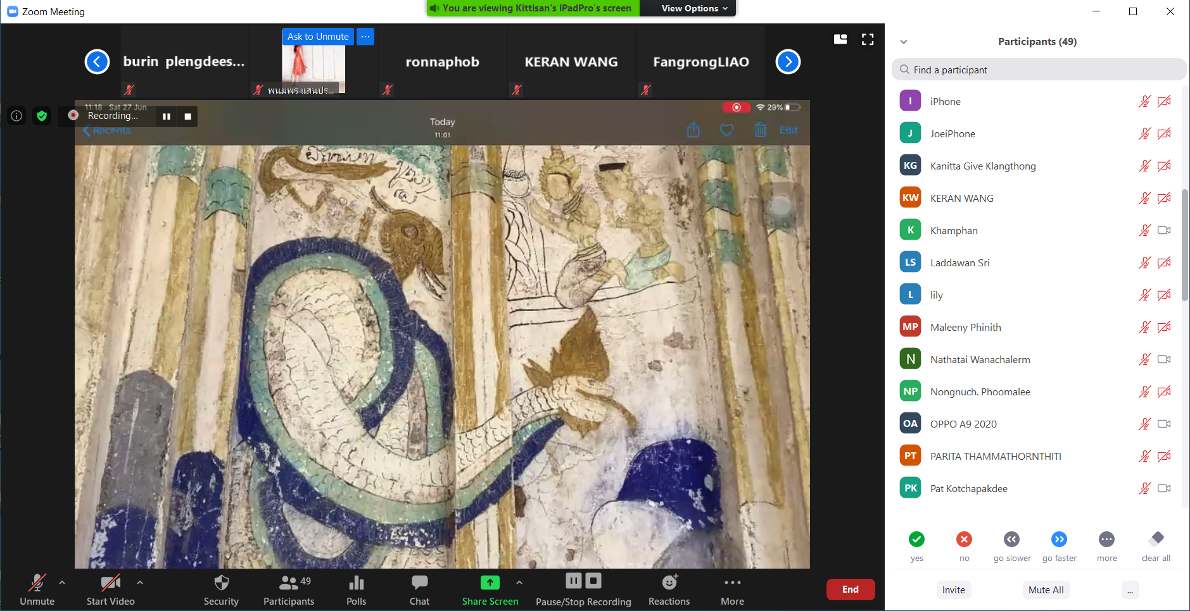Click burin plengdees video tile
Viewport: 1190px width, 611px height.
coord(184,61)
